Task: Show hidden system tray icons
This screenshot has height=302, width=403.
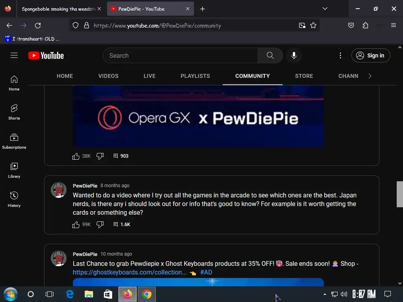Action: (x=325, y=294)
